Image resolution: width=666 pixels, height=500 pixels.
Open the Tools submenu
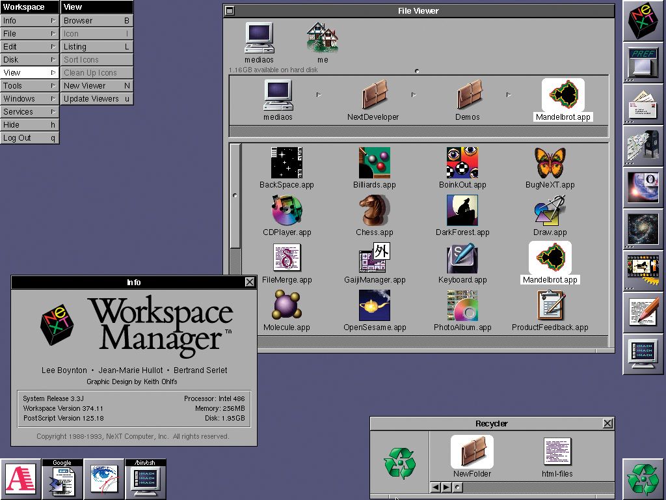[29, 85]
